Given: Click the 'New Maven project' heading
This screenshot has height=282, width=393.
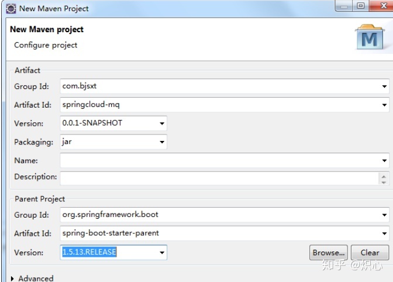Looking at the screenshot, I should pyautogui.click(x=47, y=29).
